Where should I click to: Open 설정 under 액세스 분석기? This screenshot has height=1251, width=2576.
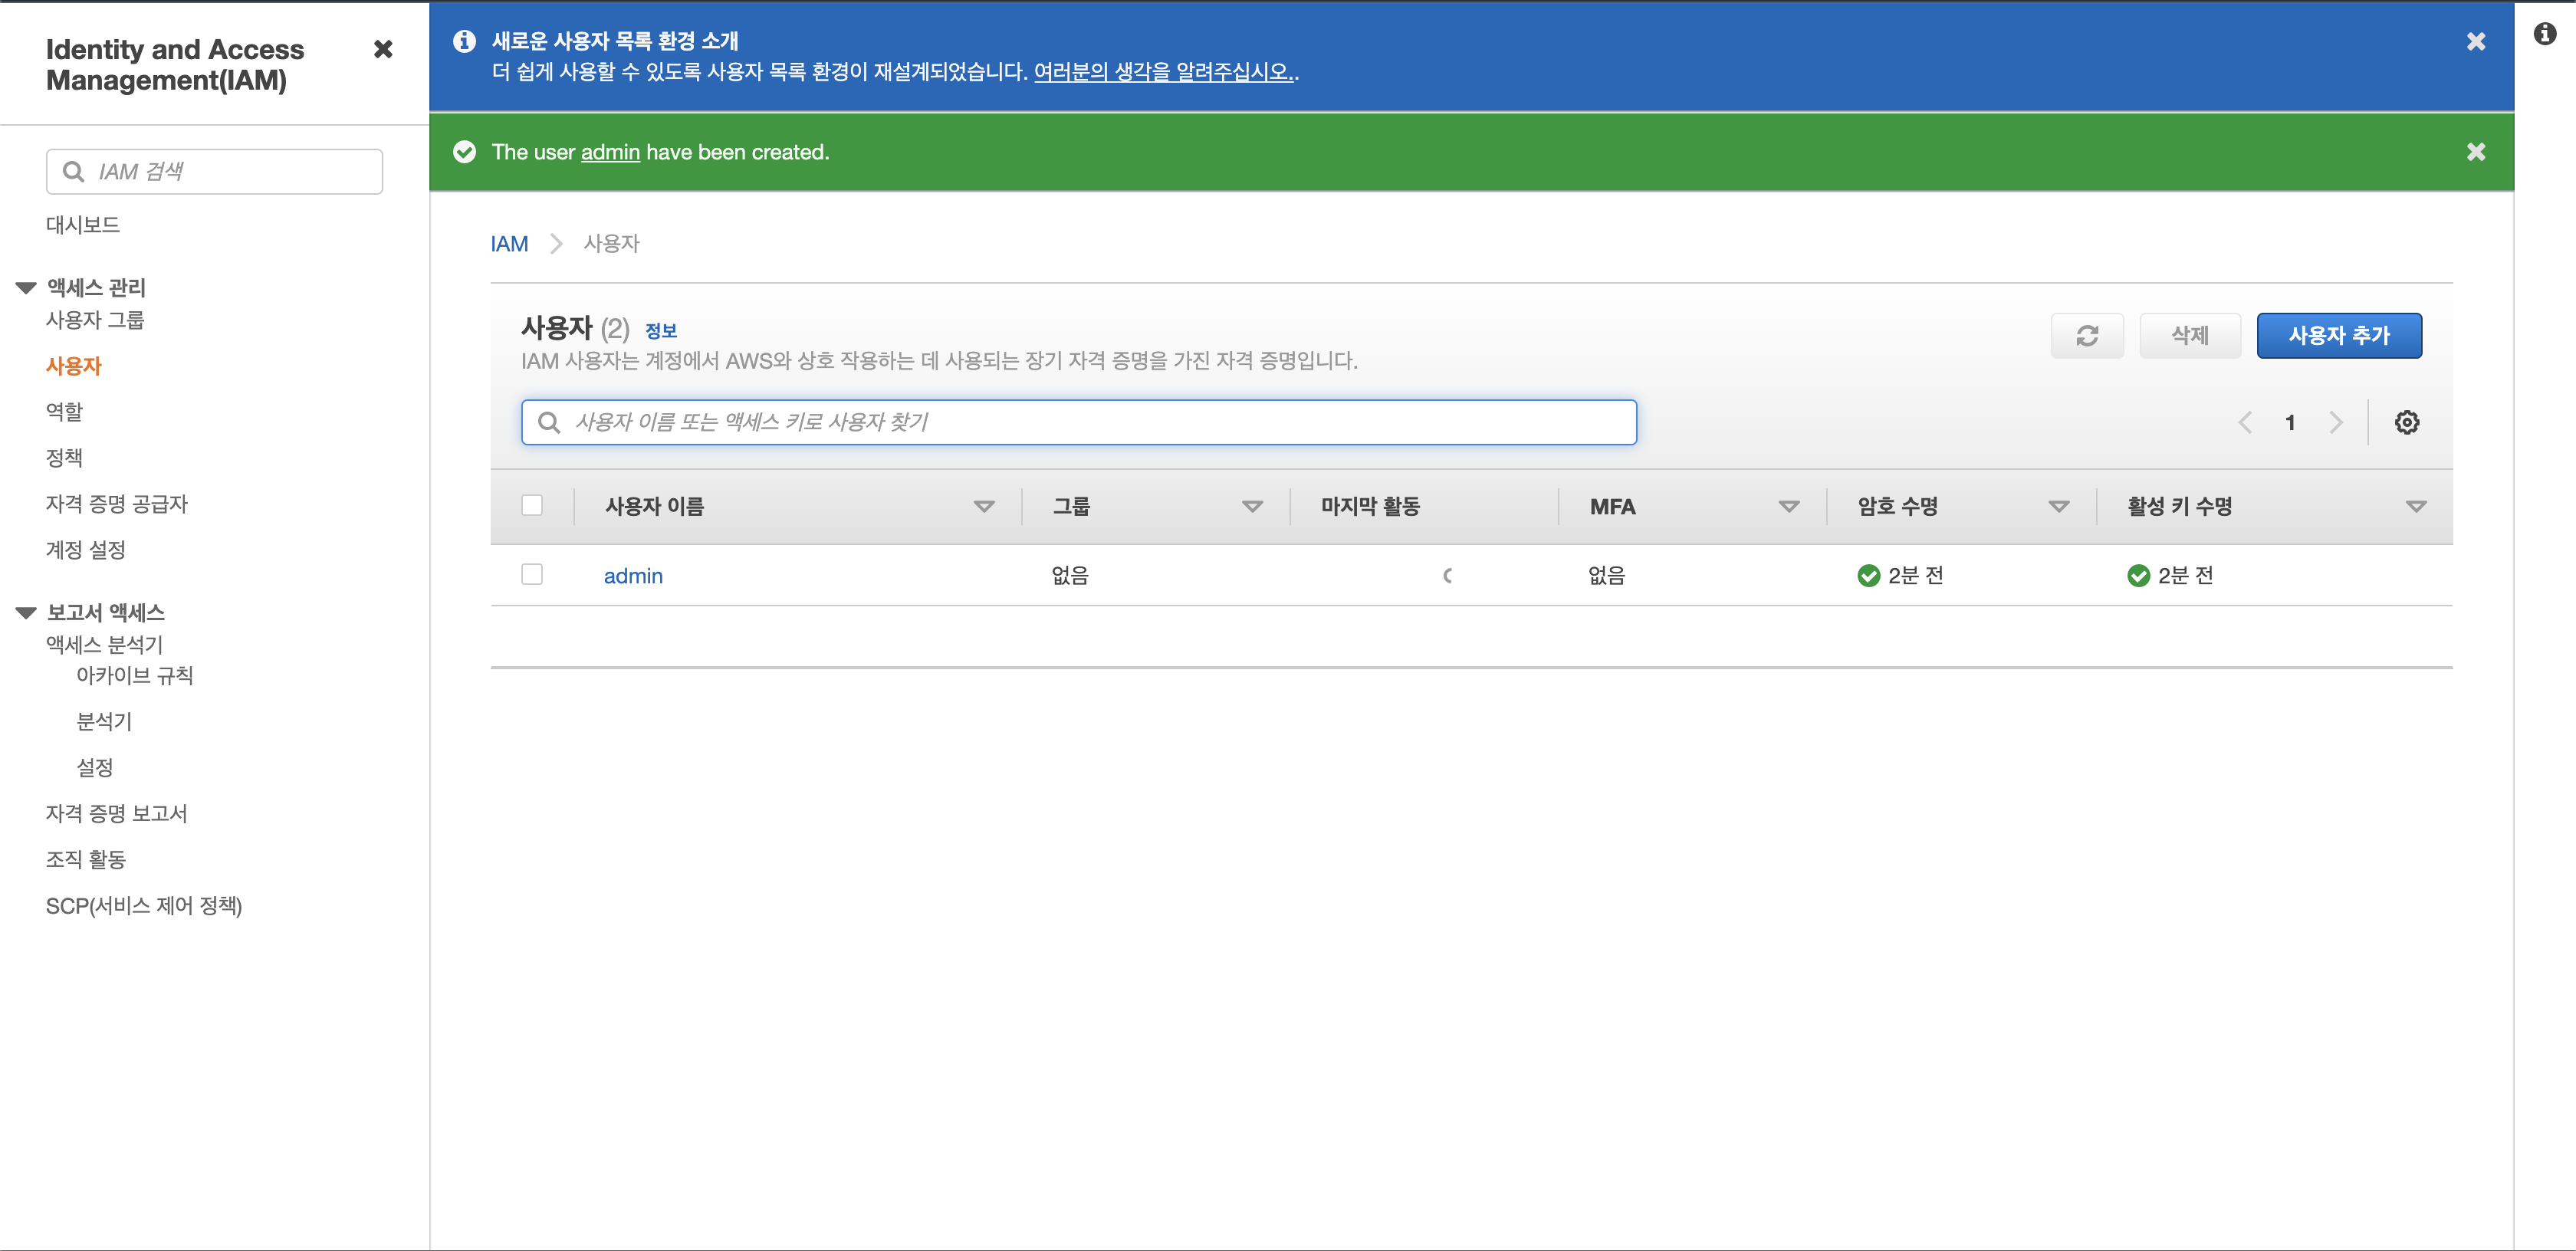[95, 768]
